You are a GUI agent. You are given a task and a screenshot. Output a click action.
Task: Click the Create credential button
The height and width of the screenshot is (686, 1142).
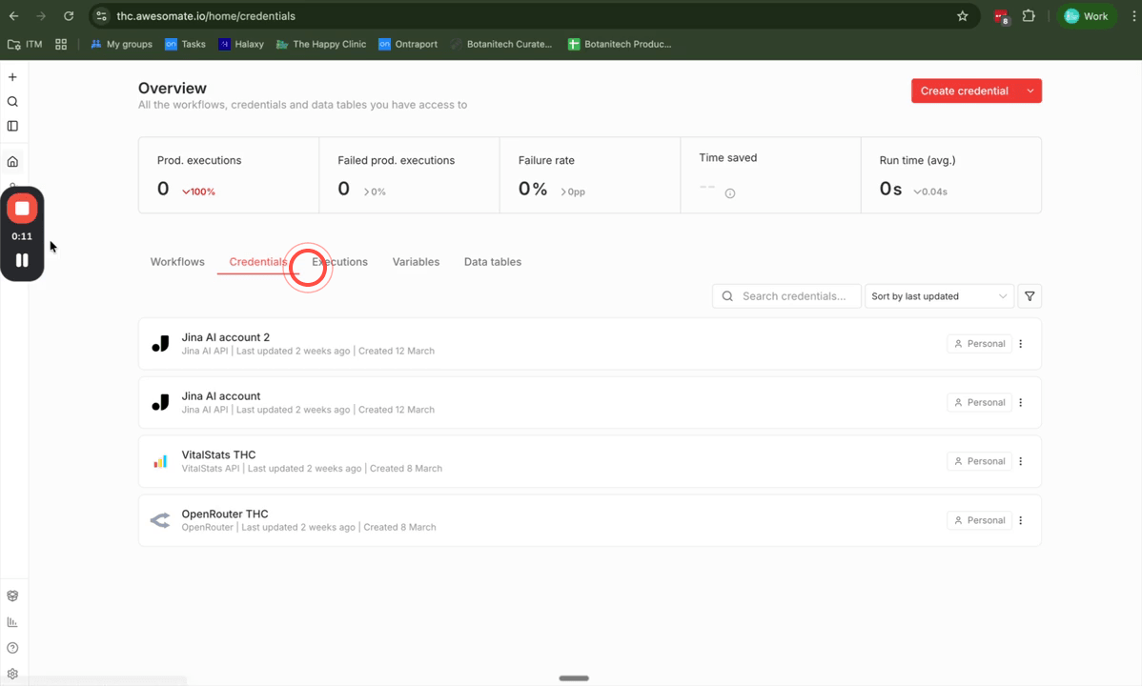pos(964,91)
